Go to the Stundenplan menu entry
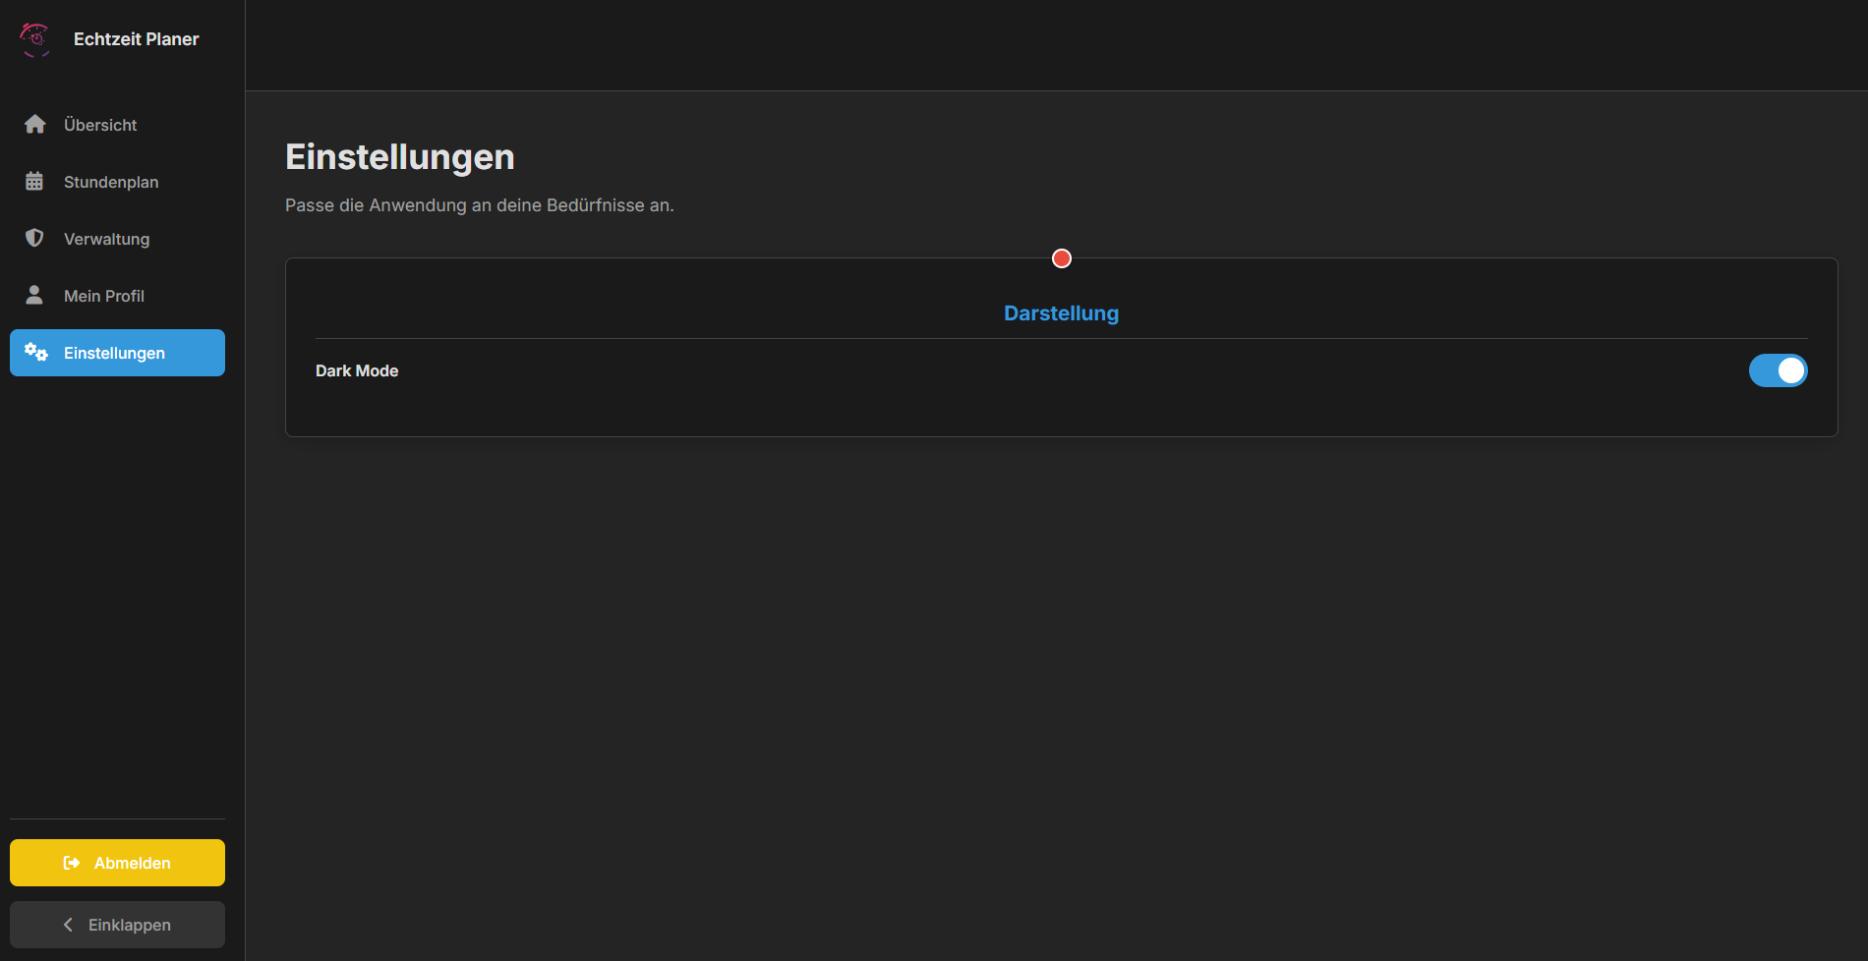 (x=111, y=182)
